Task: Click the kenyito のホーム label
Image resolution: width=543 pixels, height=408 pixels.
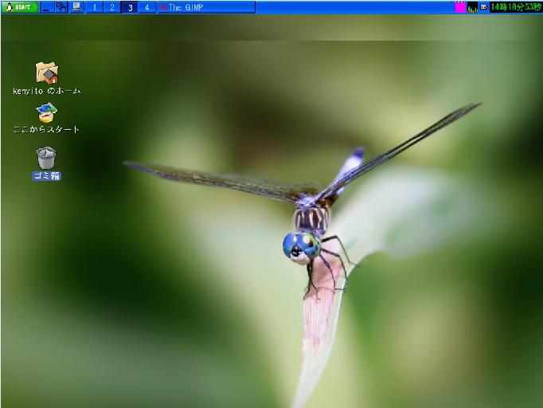Action: pos(47,91)
